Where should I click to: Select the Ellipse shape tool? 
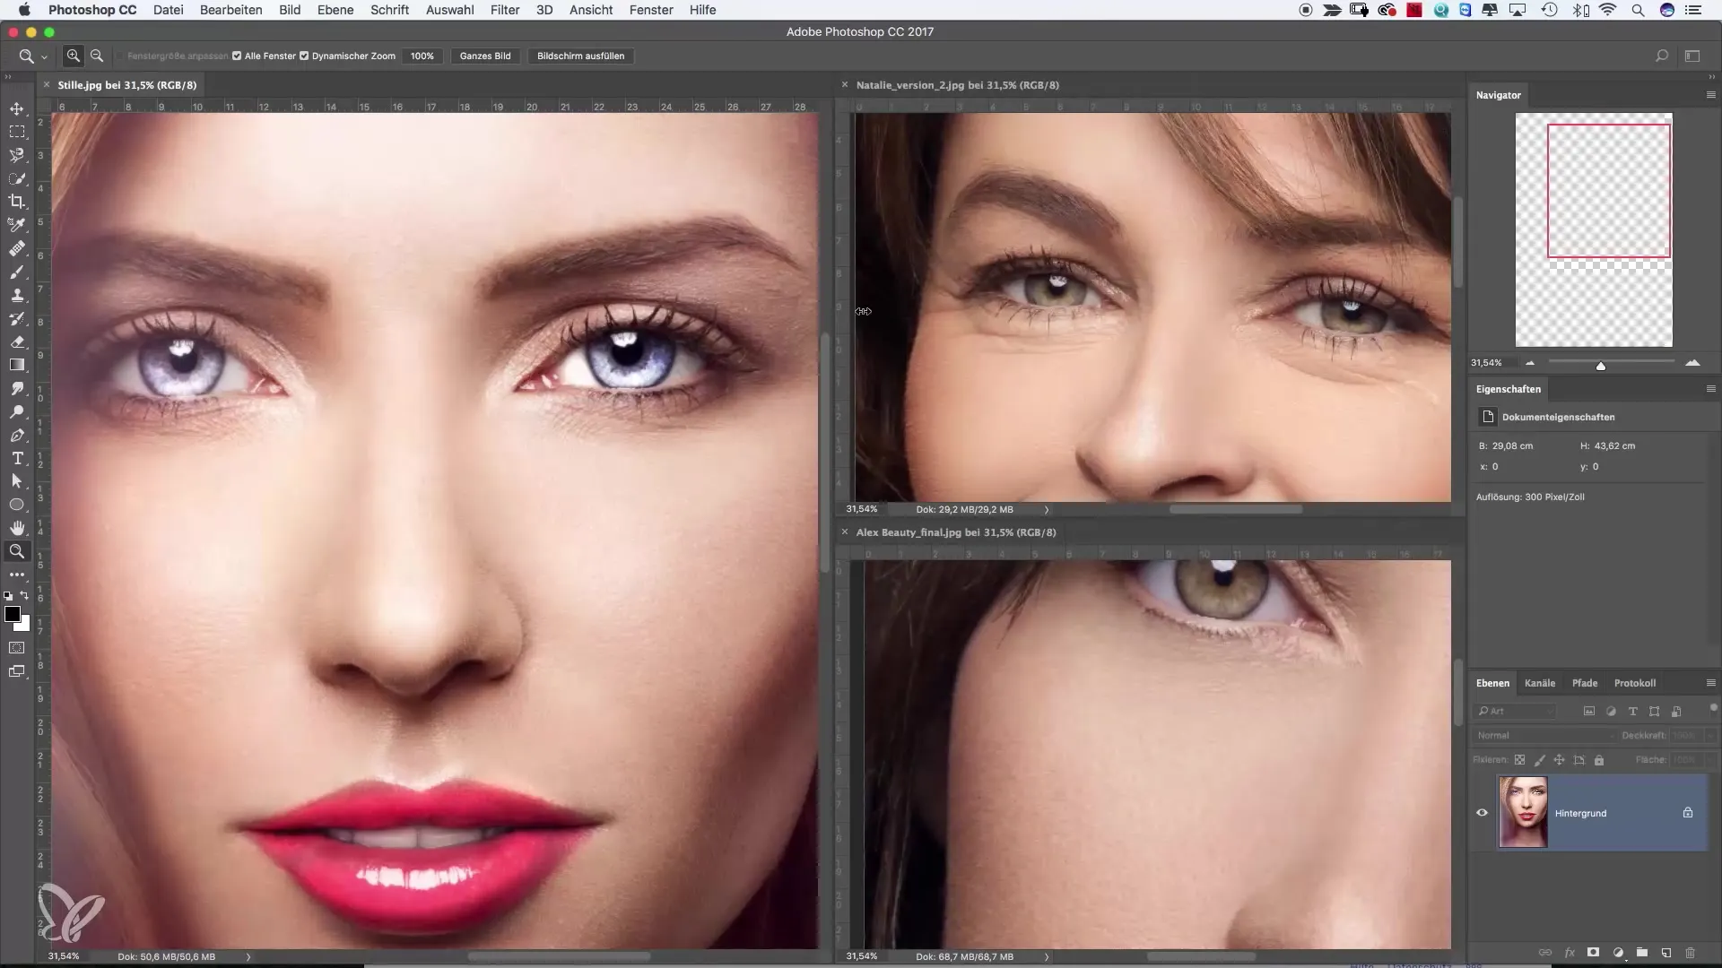tap(17, 505)
